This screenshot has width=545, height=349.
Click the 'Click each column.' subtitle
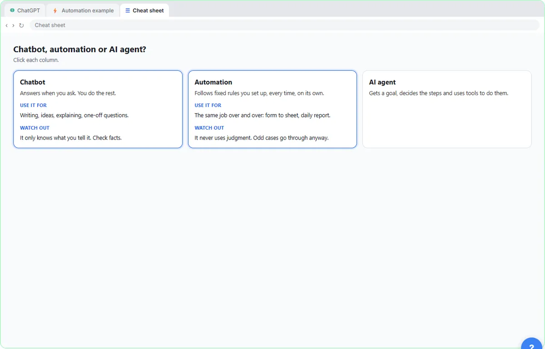tap(36, 60)
